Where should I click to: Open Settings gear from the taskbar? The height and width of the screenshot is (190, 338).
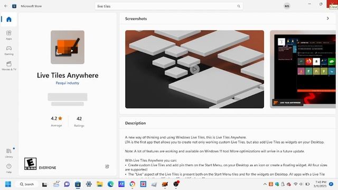(89, 184)
